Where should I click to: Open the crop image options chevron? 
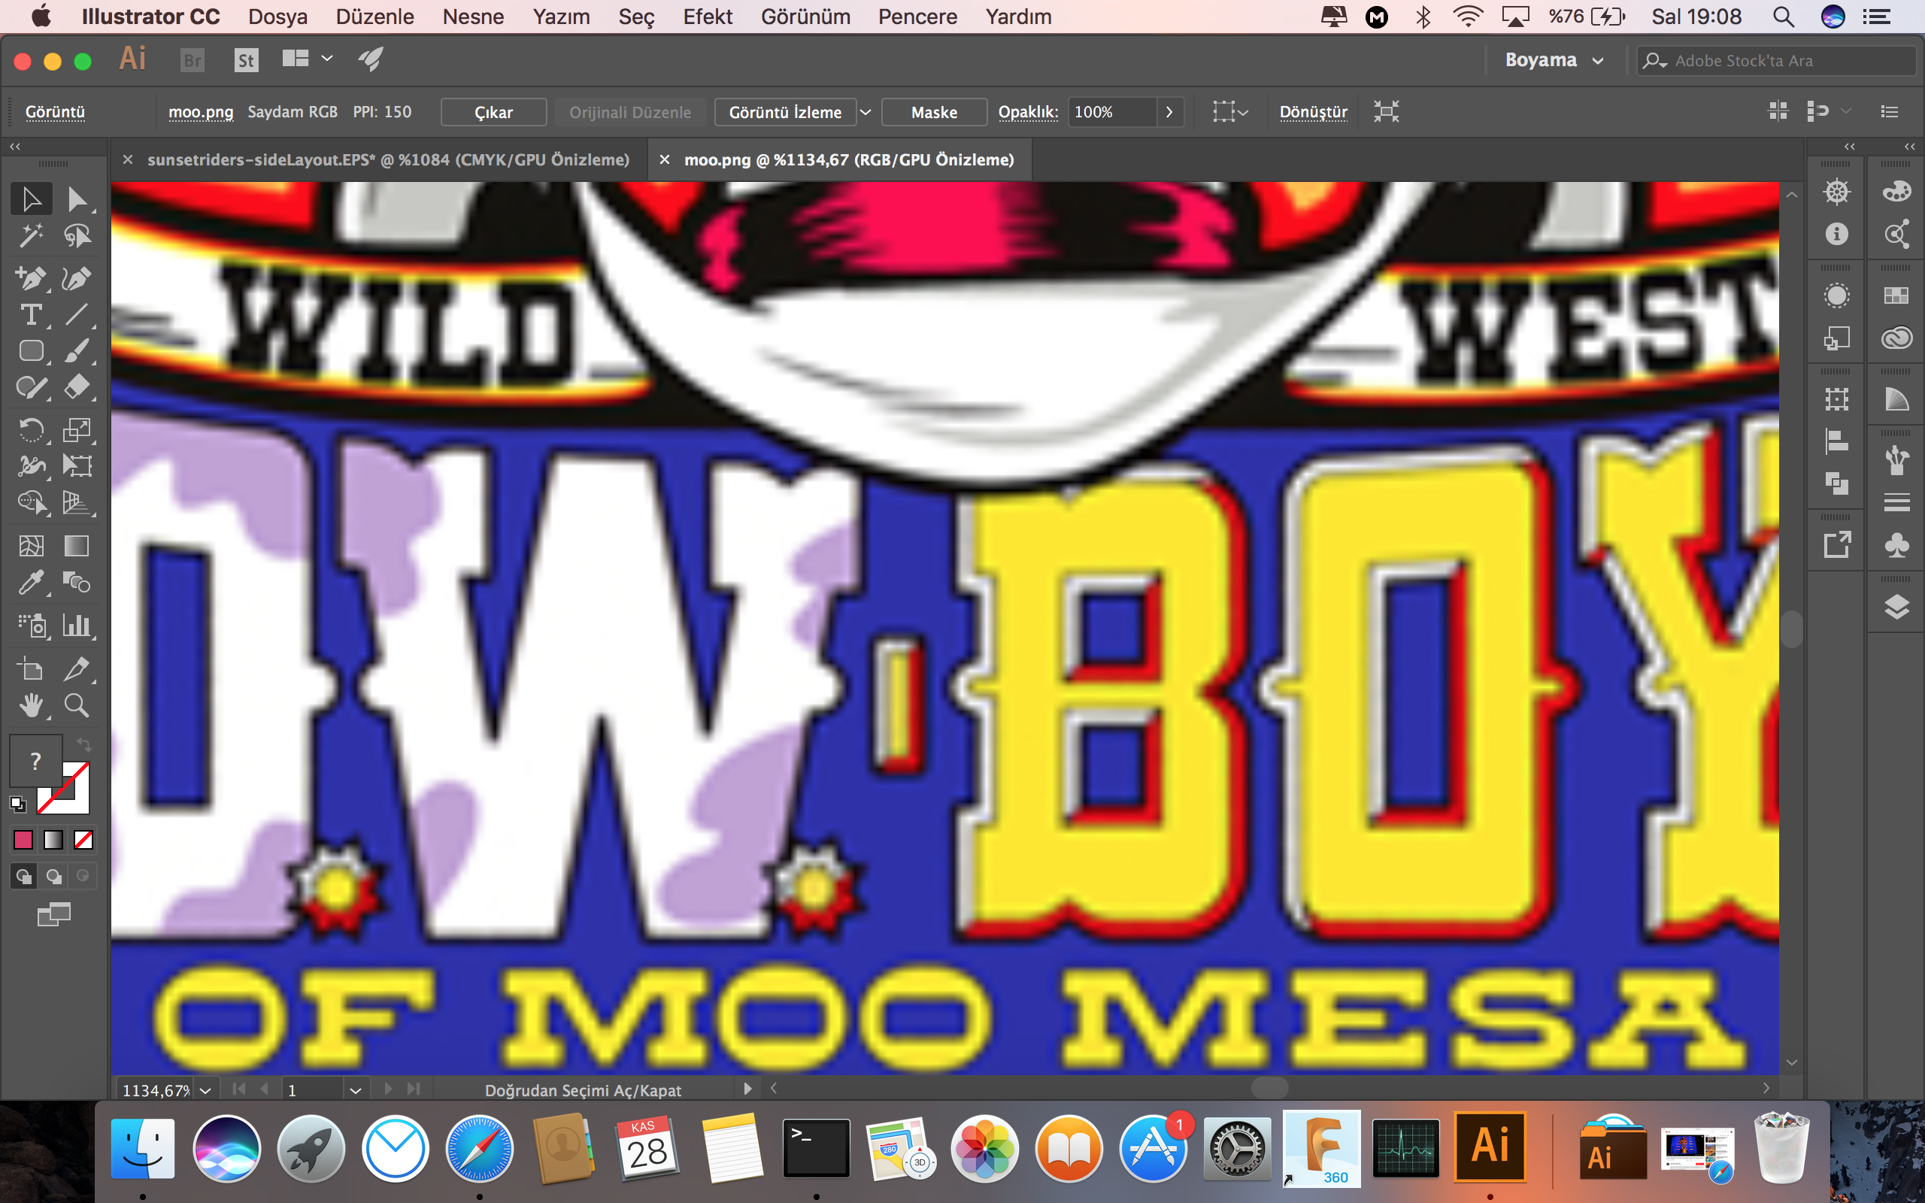(x=1243, y=112)
